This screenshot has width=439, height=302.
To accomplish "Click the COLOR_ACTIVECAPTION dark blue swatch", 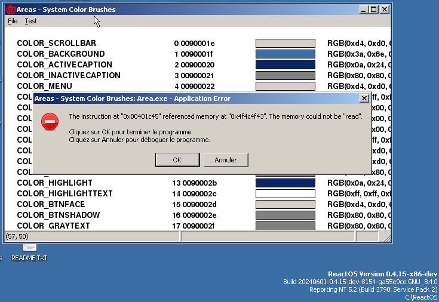I will 285,64.
